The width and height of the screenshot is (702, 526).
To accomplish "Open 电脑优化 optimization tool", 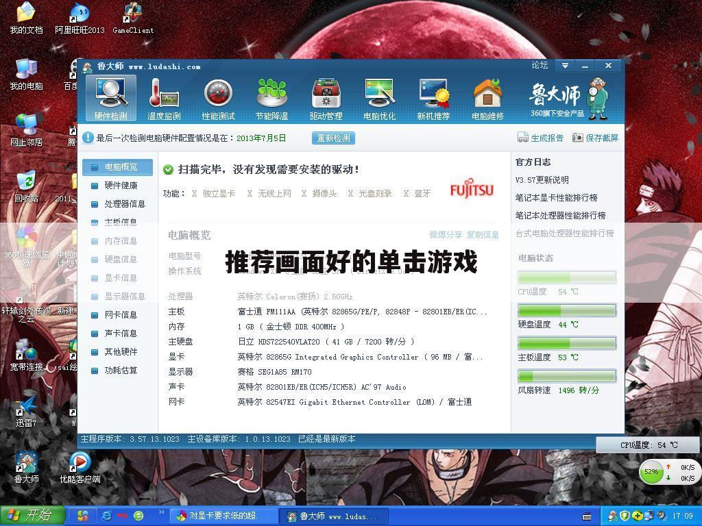I will (x=379, y=99).
